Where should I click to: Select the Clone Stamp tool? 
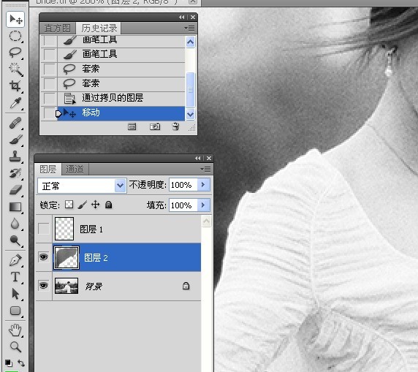tap(15, 156)
